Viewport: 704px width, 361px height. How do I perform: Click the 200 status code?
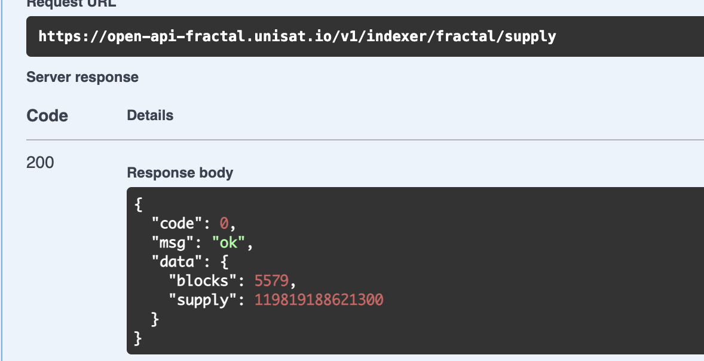(x=40, y=162)
